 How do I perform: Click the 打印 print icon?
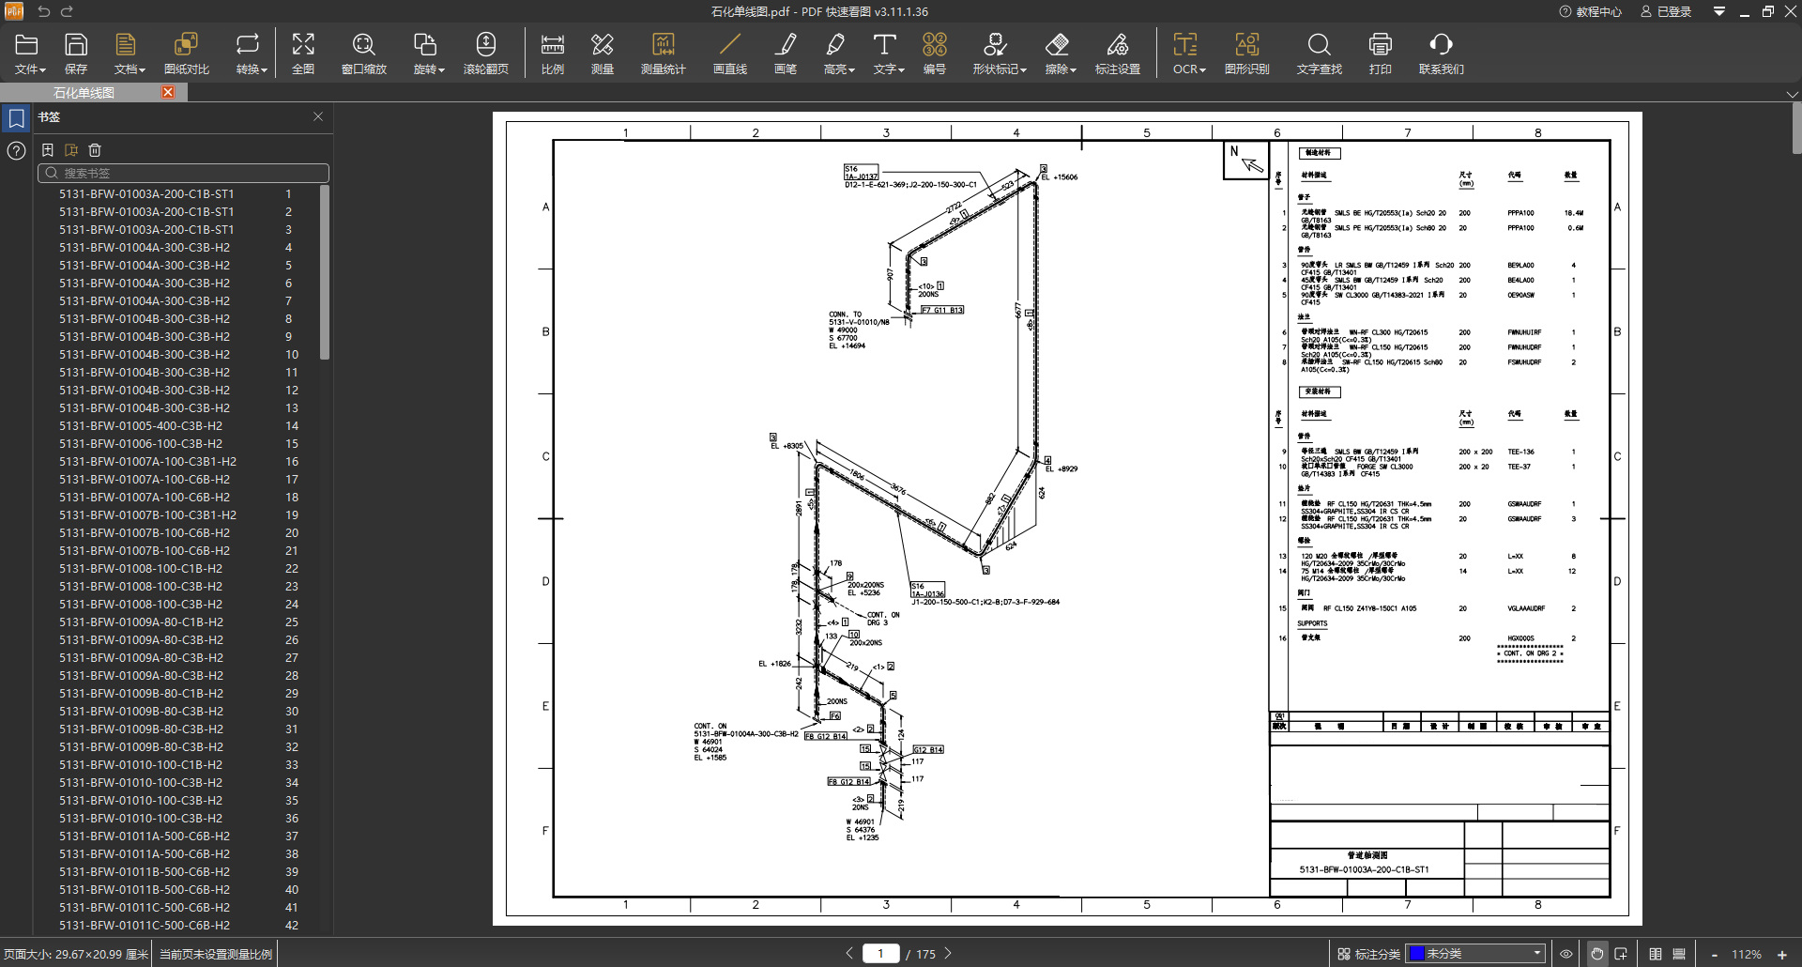pyautogui.click(x=1380, y=54)
